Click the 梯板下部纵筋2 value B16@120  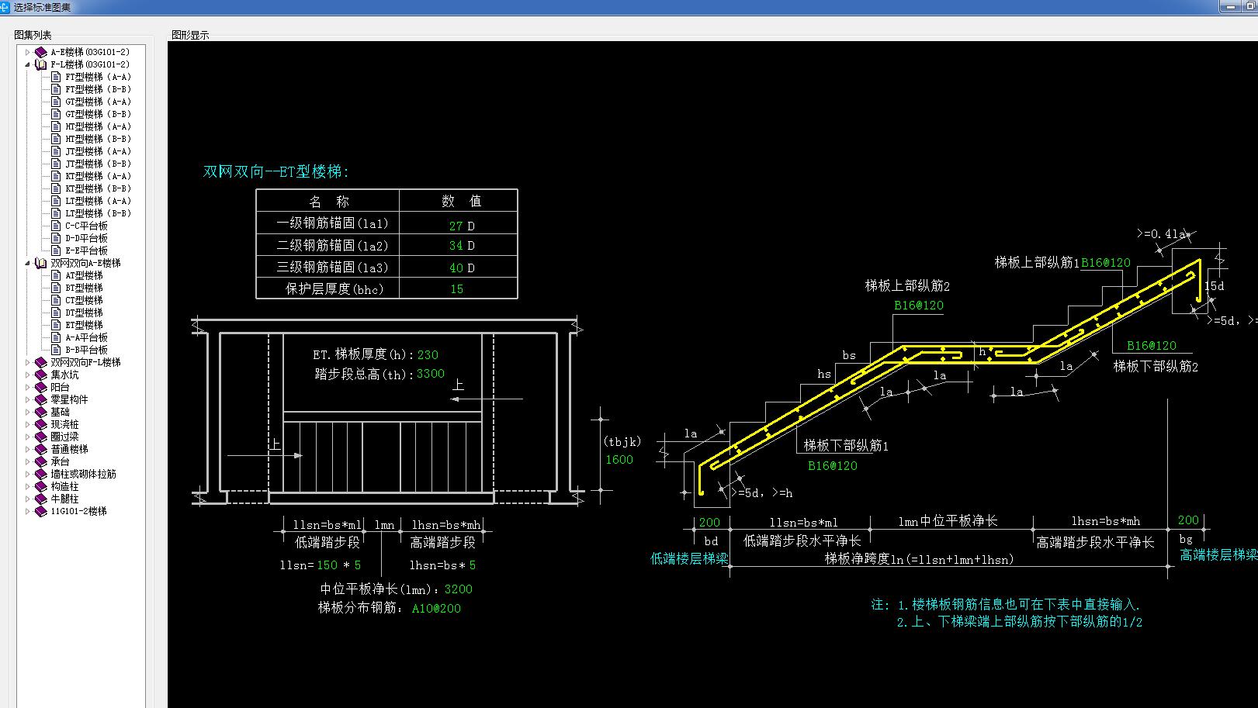pos(1152,346)
